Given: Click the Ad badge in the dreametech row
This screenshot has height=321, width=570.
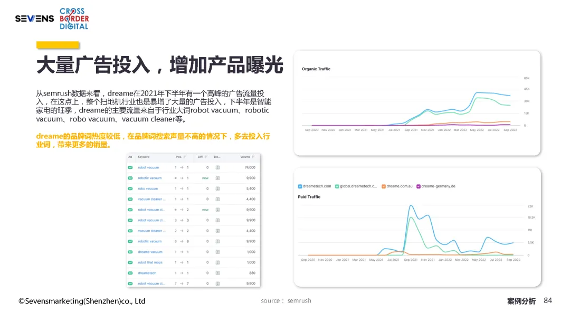Looking at the screenshot, I should point(130,273).
